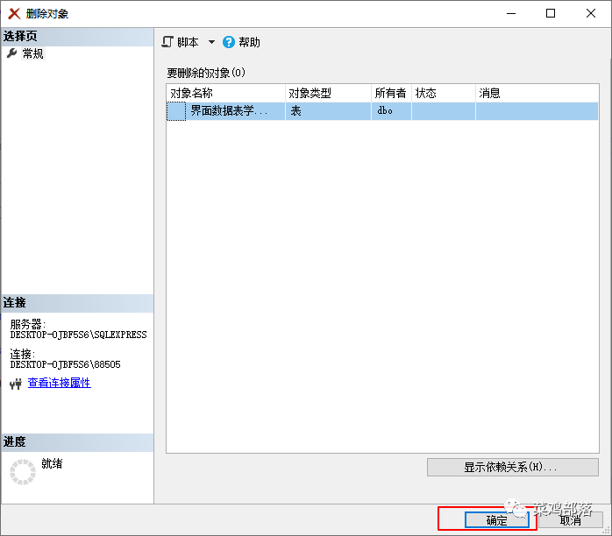Click the server name DESKTOP-0JBF5S6\SQLEXPRESS text
Viewport: 612px width, 536px height.
point(78,335)
